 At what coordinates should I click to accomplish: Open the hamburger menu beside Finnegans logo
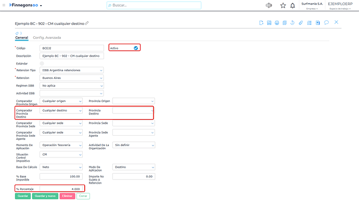point(4,5)
